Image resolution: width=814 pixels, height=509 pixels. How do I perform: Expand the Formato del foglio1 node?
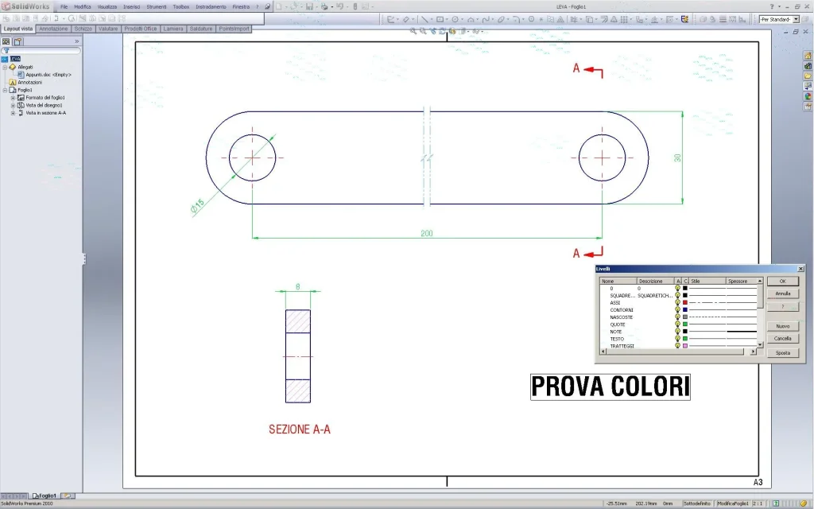pos(13,98)
